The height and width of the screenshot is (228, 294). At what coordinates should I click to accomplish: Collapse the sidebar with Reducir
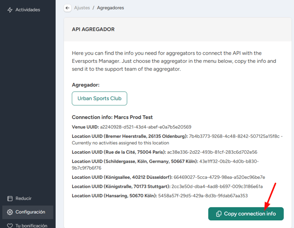19,199
